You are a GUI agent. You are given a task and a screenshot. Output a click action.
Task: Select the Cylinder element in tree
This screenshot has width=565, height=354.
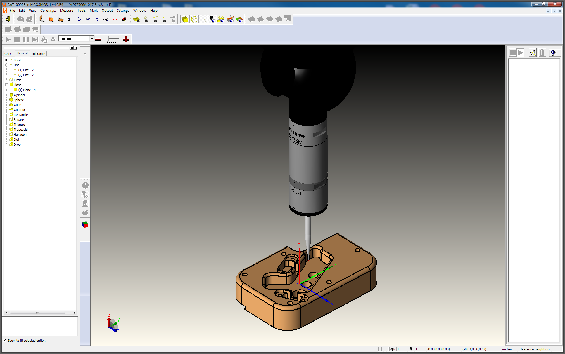click(x=19, y=95)
